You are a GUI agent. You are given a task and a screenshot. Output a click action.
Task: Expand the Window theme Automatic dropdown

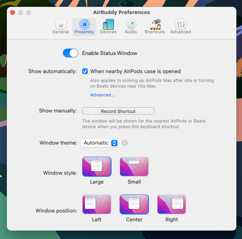click(x=99, y=143)
